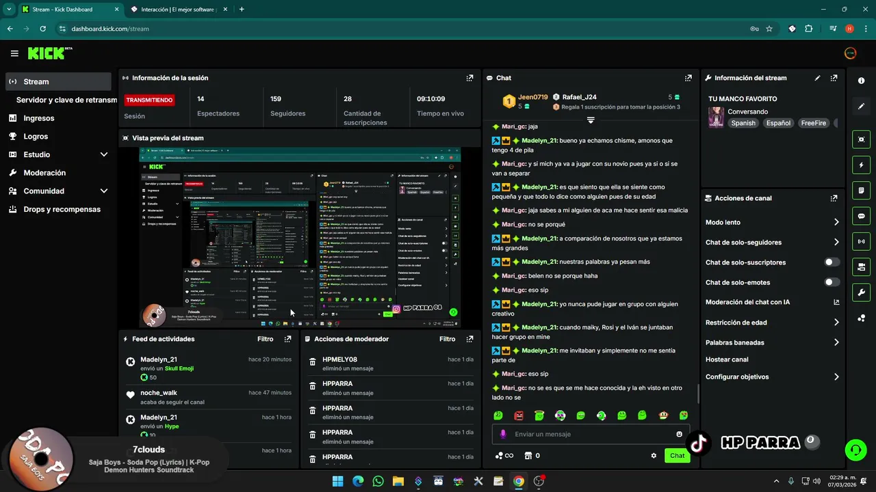The width and height of the screenshot is (876, 492).
Task: Toggle Chat de solo-suscriptores switch
Action: tap(832, 262)
